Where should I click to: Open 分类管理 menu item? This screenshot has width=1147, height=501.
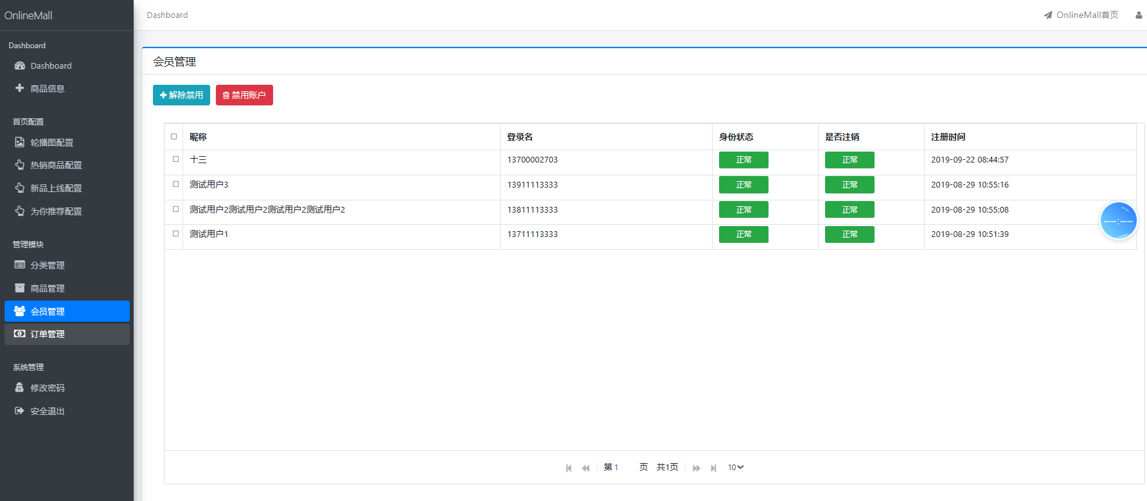pyautogui.click(x=67, y=265)
